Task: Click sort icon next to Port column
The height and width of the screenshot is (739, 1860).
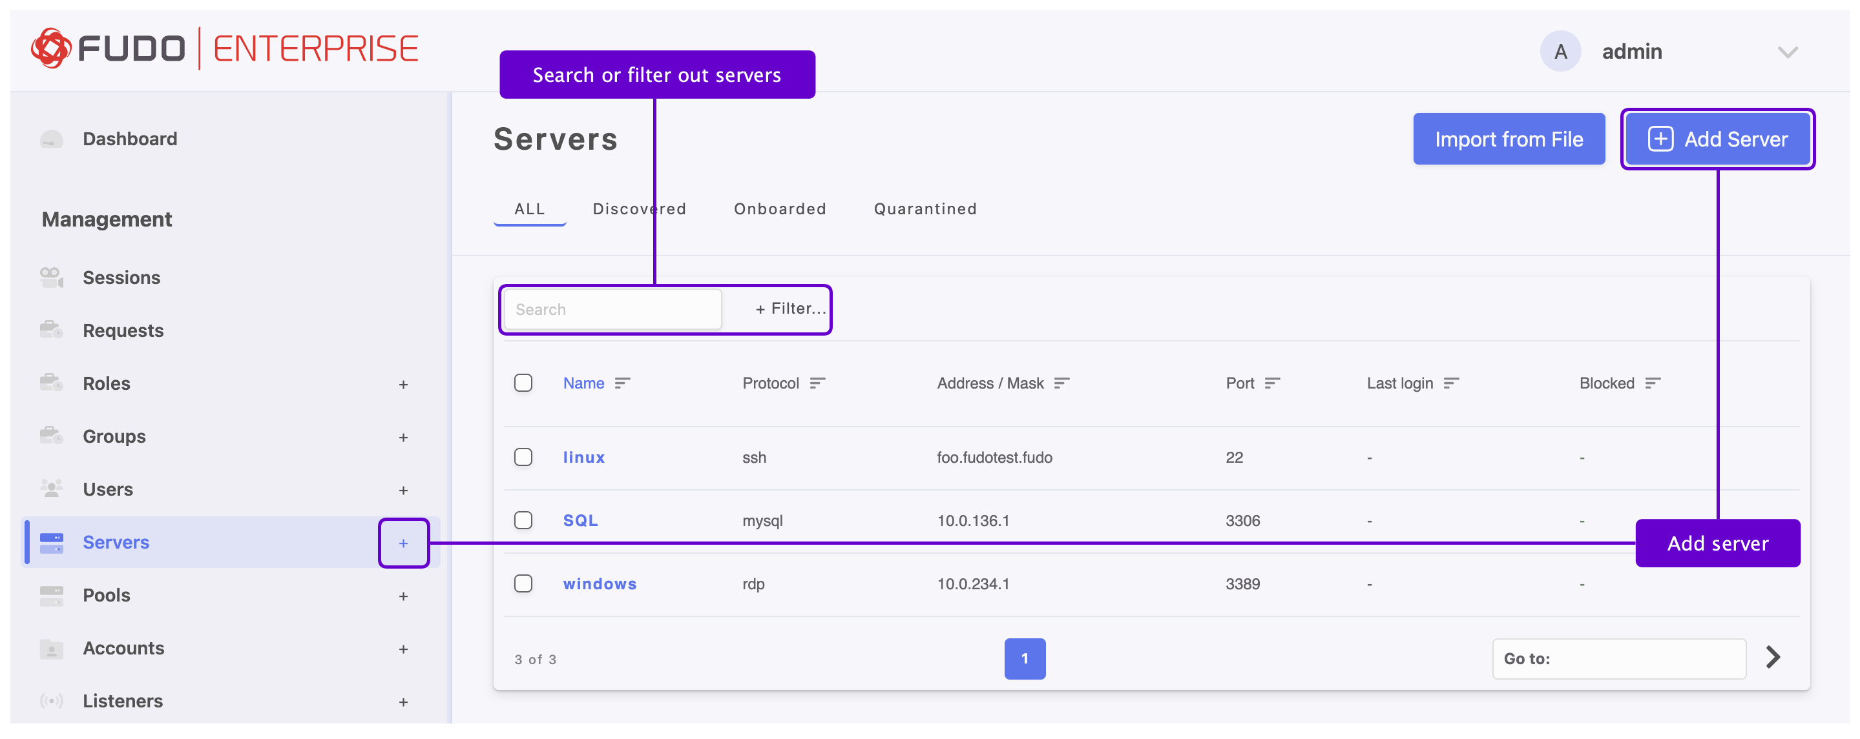Action: point(1271,383)
